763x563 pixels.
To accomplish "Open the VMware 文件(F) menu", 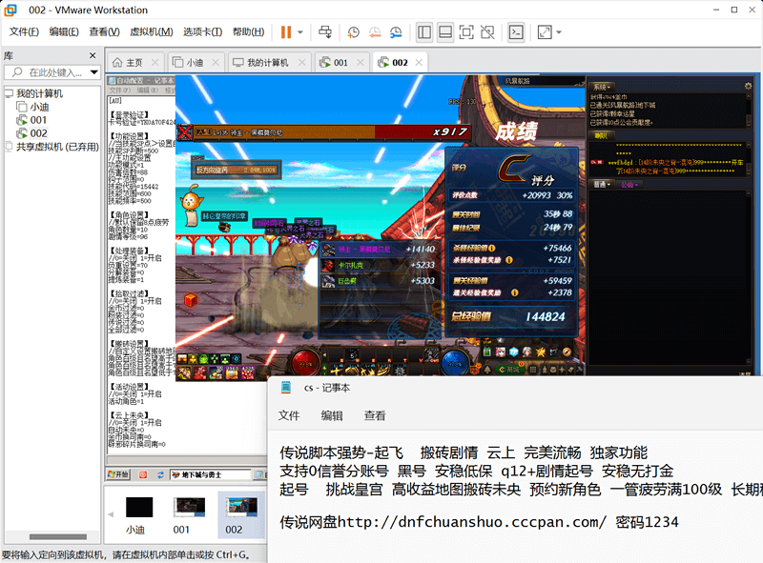I will click(x=24, y=32).
